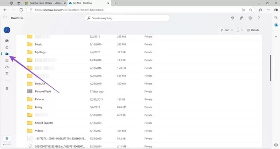This screenshot has height=149, width=280.
Task: Open the Microsoft app launcher grid
Action: pyautogui.click(x=5, y=18)
